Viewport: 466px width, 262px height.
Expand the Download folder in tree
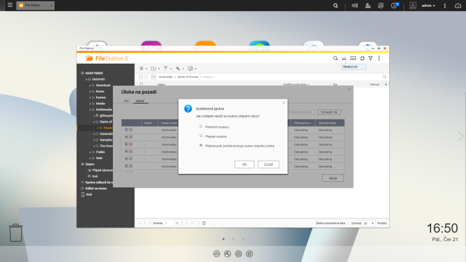point(90,86)
